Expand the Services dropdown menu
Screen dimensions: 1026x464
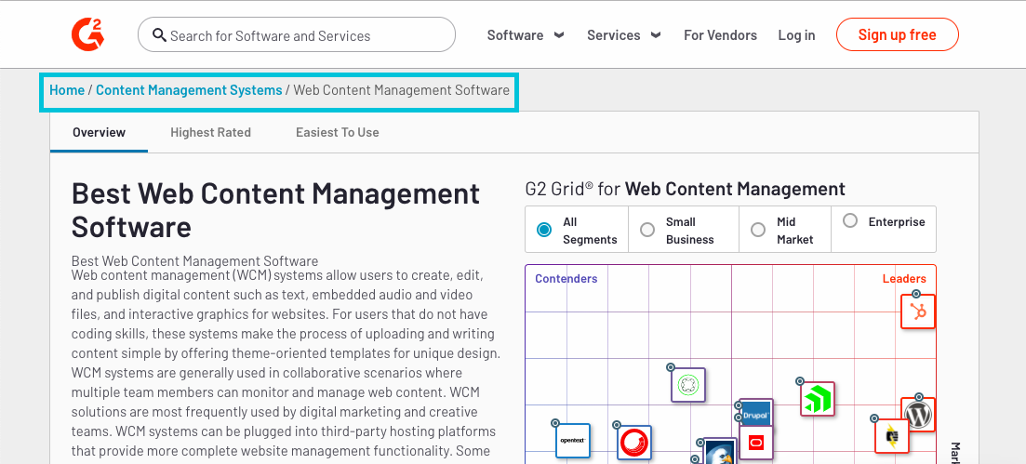(623, 35)
